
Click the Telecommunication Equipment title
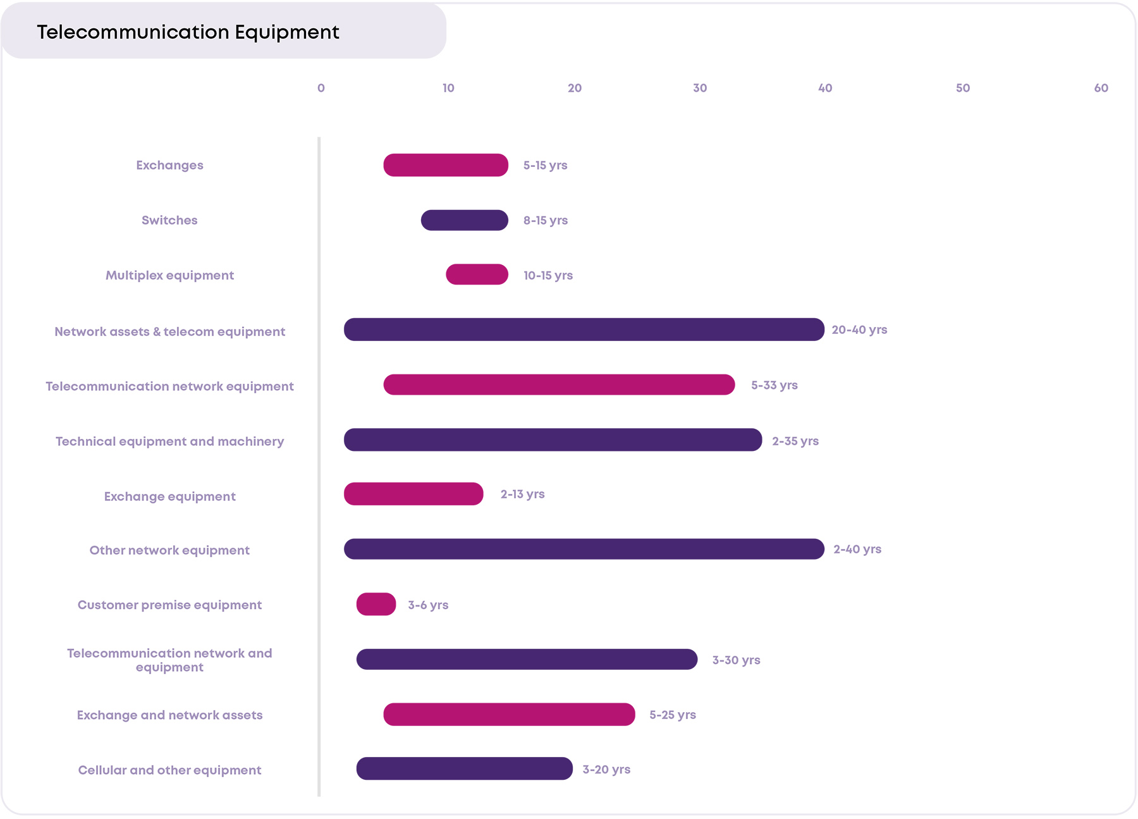(188, 32)
